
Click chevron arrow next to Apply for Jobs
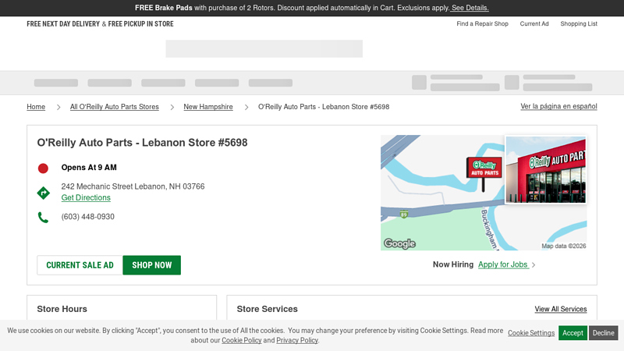tap(534, 265)
